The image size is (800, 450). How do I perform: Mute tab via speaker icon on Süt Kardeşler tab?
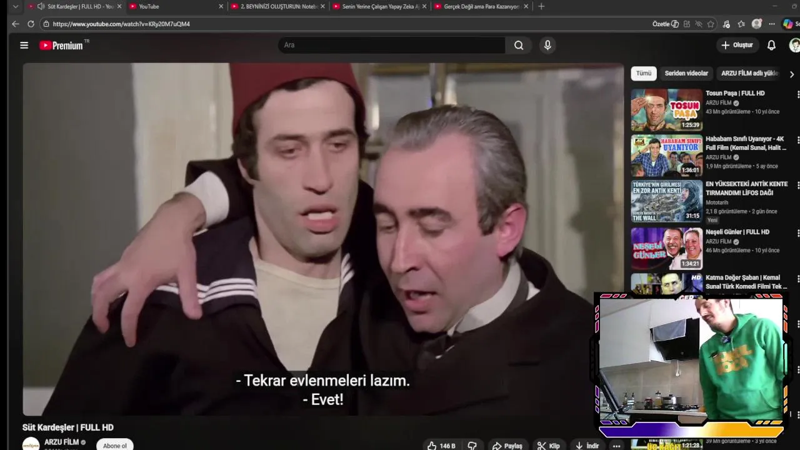41,6
